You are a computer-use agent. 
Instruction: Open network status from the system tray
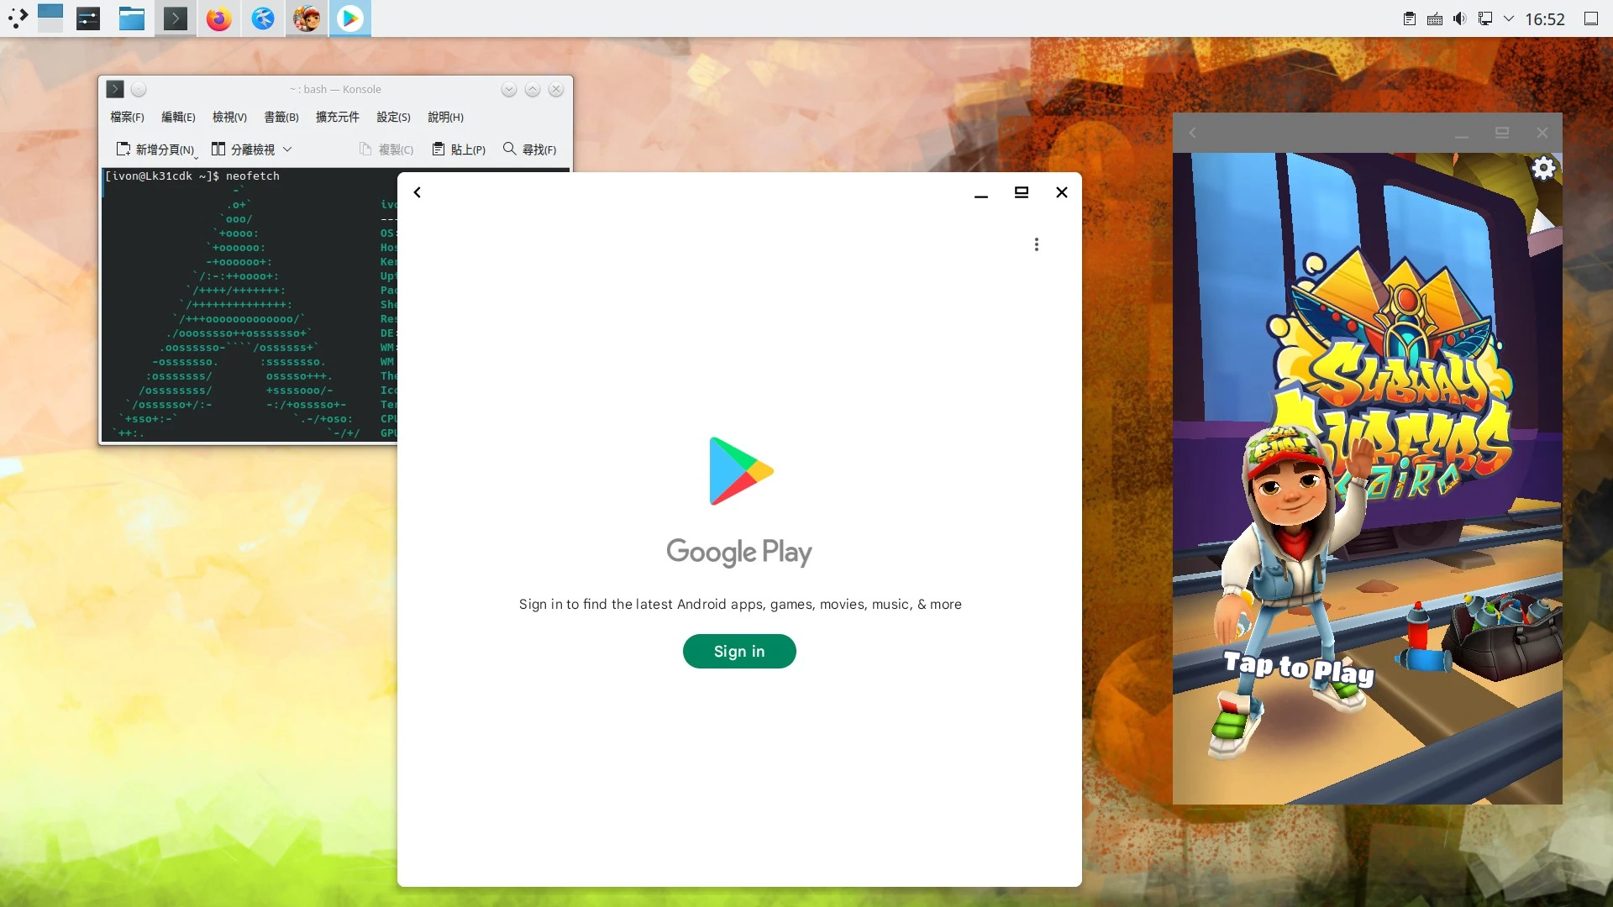(x=1486, y=18)
